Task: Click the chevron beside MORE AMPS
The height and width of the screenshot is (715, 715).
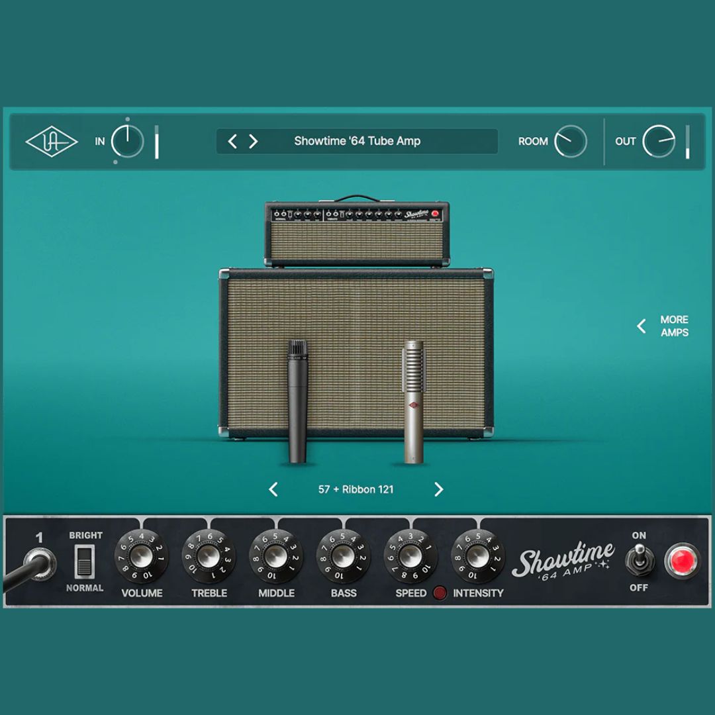Action: (x=641, y=326)
